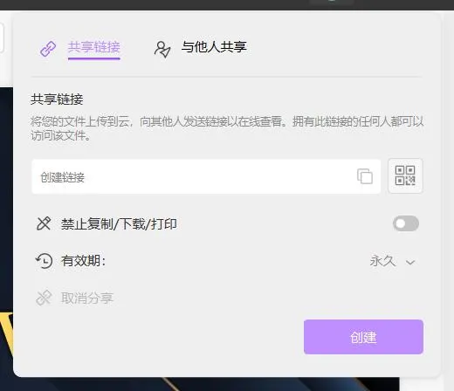Copy the link with the copy icon

365,176
